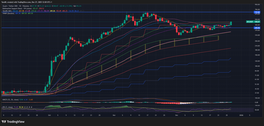Click the blue 405.96 price line label

257,28
